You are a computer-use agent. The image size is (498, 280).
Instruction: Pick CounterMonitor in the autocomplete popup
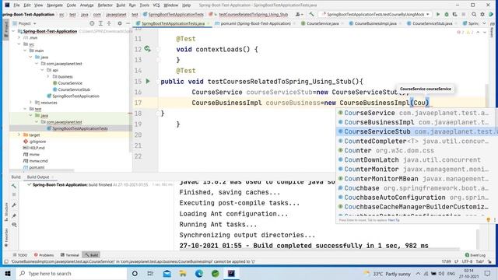click(416, 170)
